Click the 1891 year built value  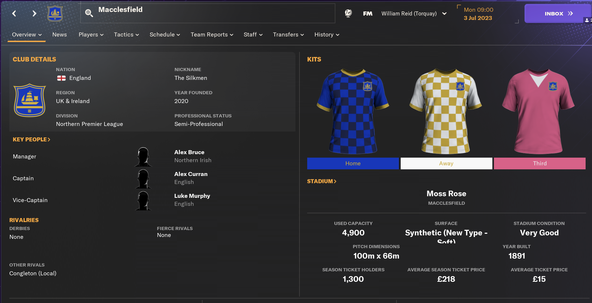pos(517,256)
